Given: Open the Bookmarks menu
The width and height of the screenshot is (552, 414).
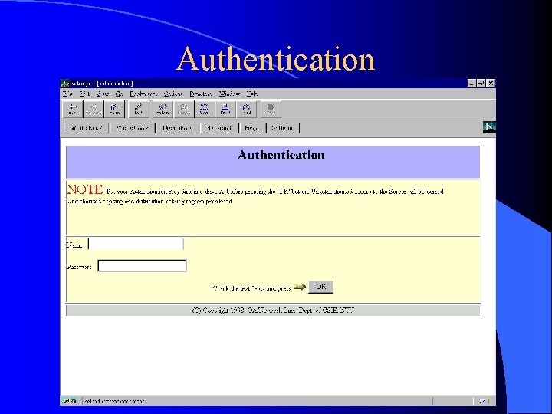Looking at the screenshot, I should pos(143,94).
